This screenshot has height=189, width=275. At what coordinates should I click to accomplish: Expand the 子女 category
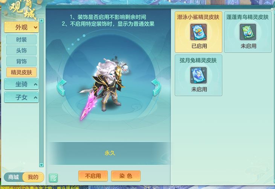(x=21, y=97)
